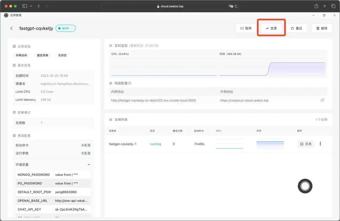Show the tab overview icon
Screen dimensions: 340x221
pyautogui.click(x=333, y=6)
